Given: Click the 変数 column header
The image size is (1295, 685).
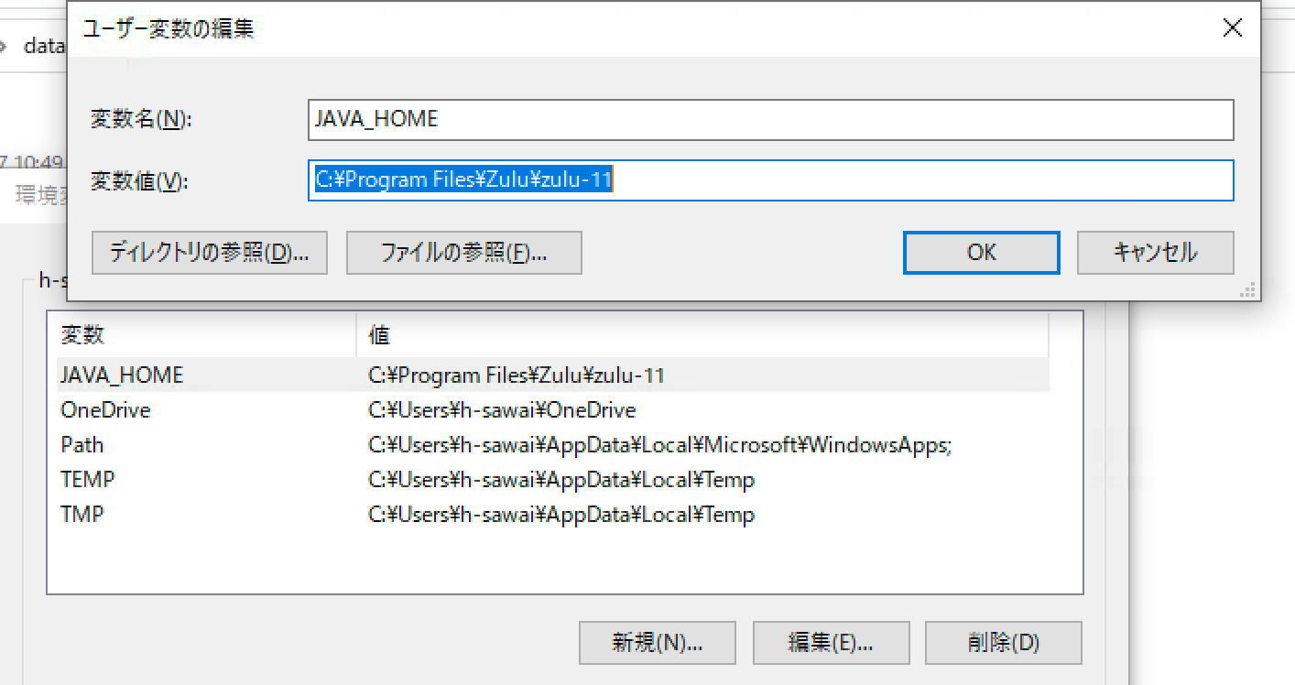Looking at the screenshot, I should pos(206,334).
